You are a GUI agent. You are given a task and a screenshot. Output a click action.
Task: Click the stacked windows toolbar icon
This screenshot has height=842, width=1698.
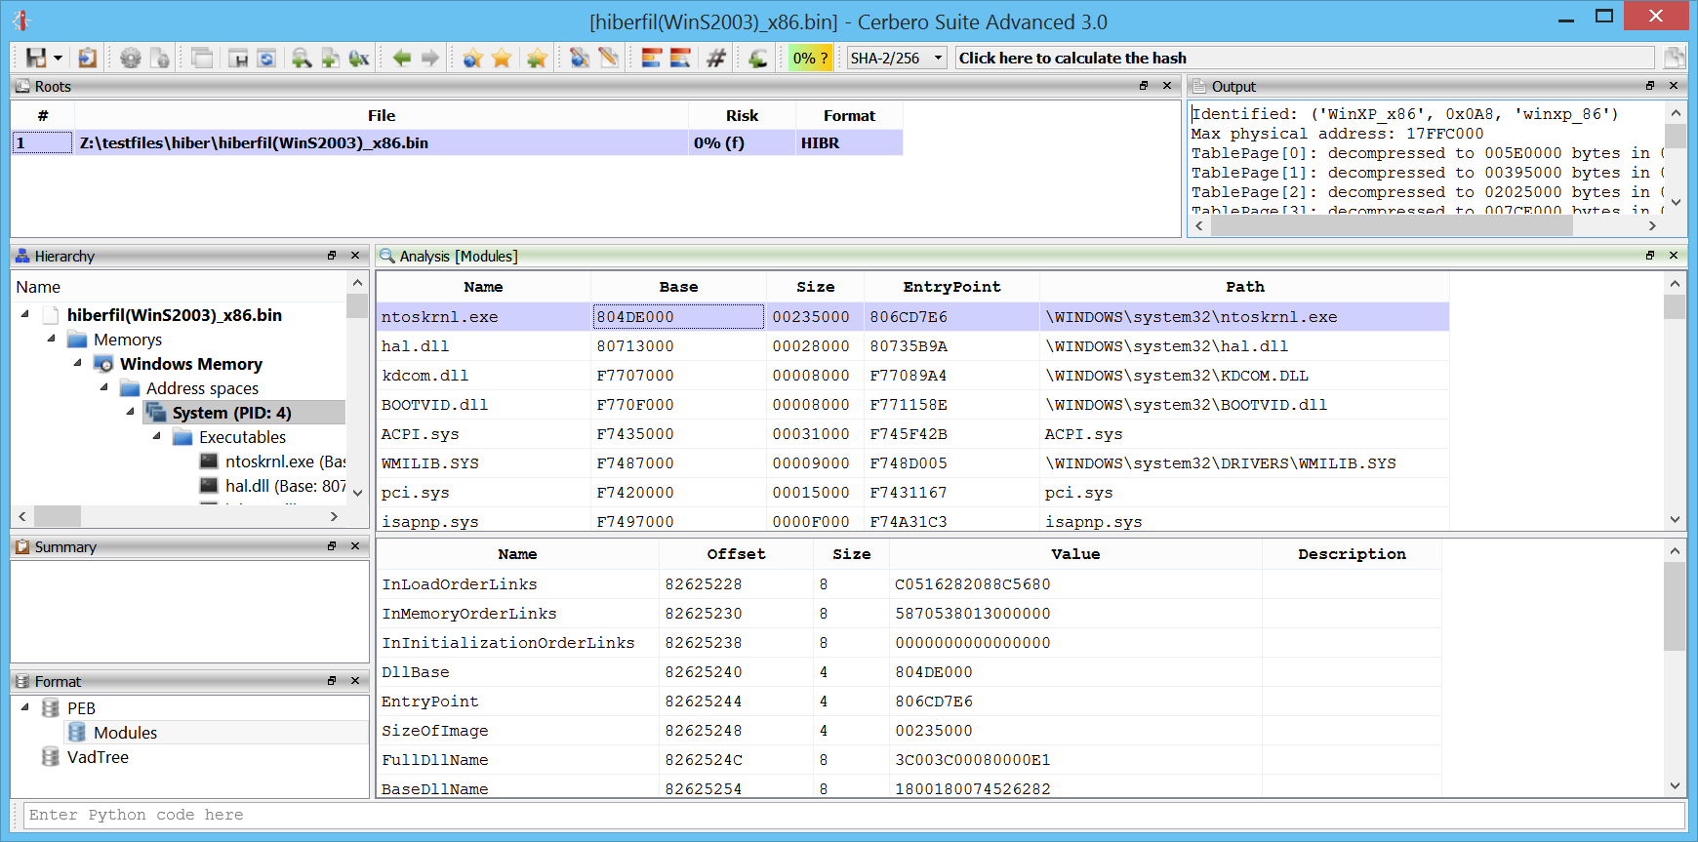[x=202, y=58]
